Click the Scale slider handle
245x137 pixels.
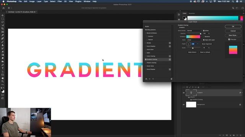(x=193, y=48)
